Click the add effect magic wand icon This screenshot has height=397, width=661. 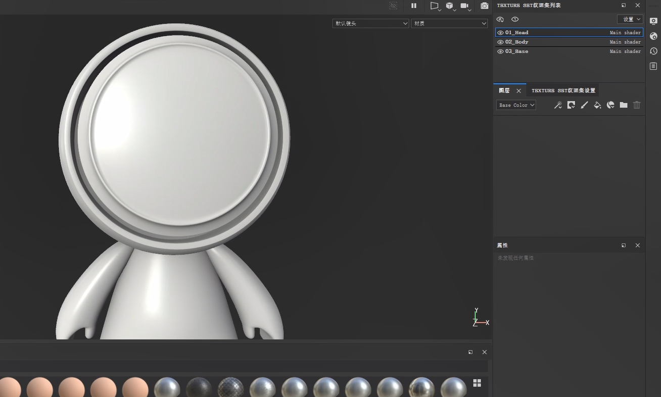pyautogui.click(x=558, y=105)
